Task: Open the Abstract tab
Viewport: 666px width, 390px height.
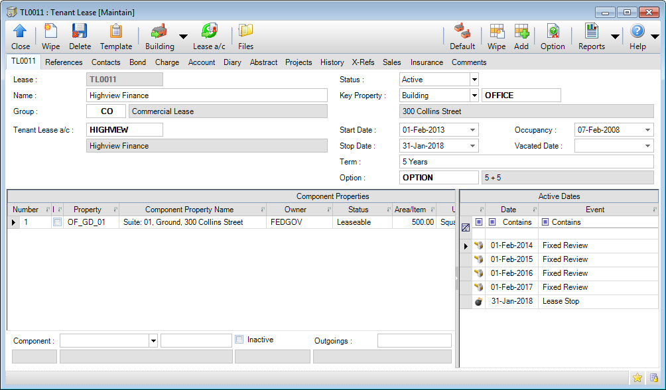Action: 263,62
